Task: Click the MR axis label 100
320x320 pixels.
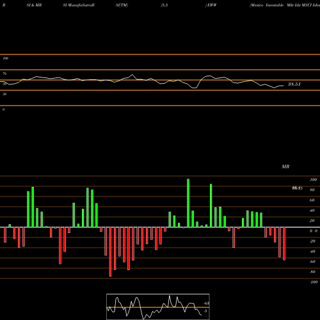Action: click(313, 180)
